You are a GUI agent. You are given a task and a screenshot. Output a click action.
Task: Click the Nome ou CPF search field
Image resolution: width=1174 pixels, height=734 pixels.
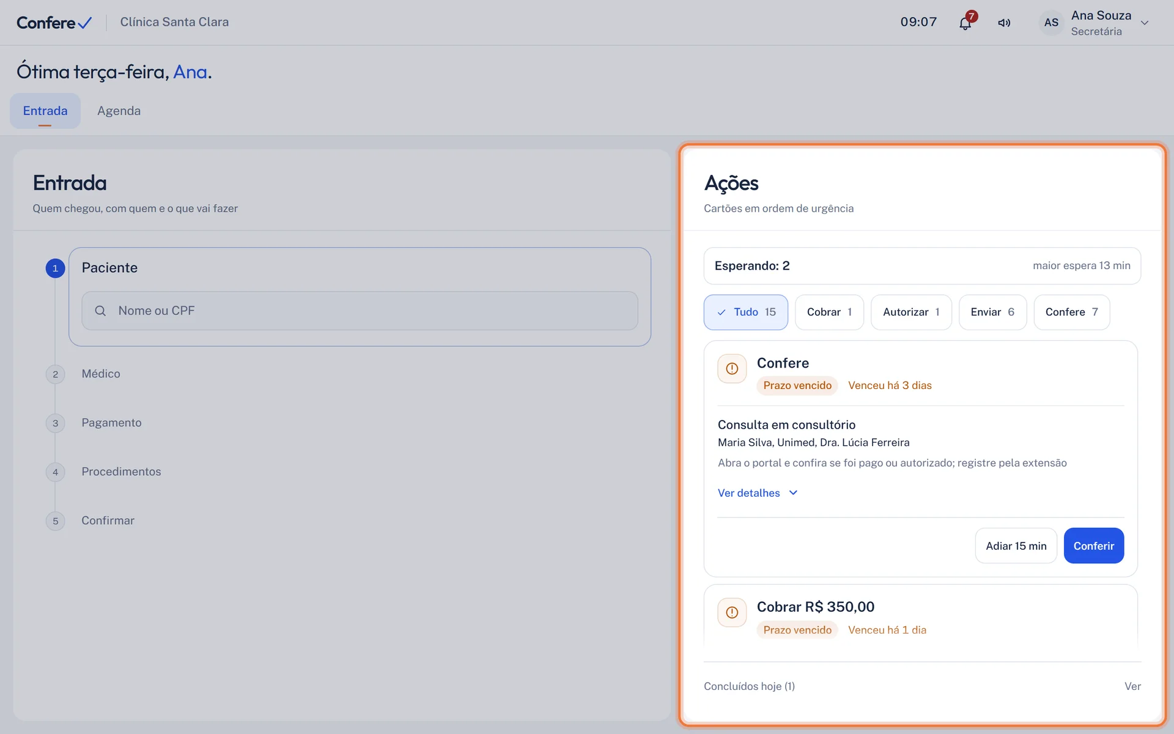click(x=360, y=311)
